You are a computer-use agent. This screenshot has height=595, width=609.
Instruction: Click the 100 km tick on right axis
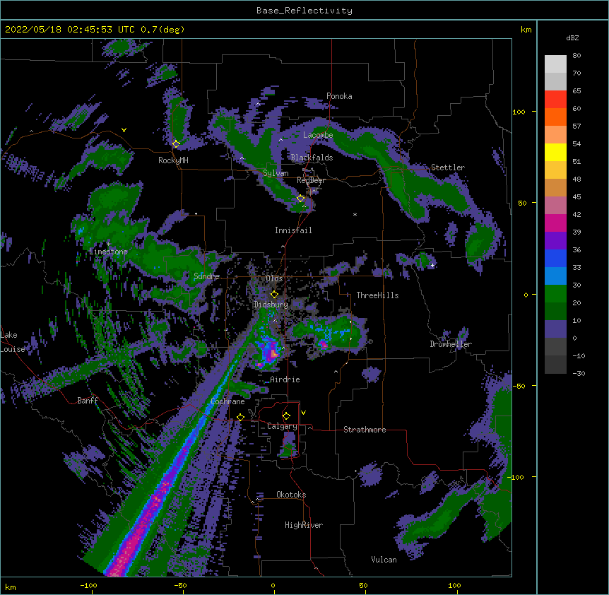pos(519,112)
